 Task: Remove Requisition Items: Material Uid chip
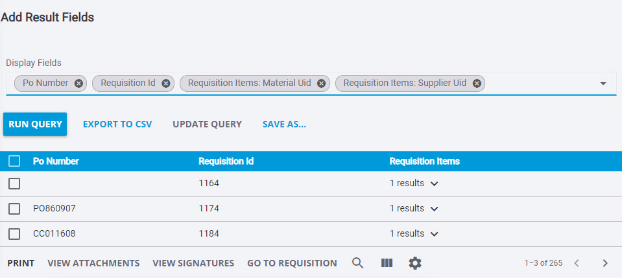pos(321,83)
